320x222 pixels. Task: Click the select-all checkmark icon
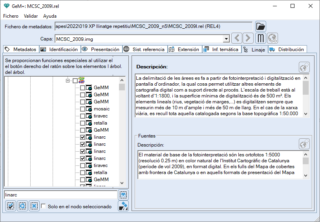coord(11,206)
